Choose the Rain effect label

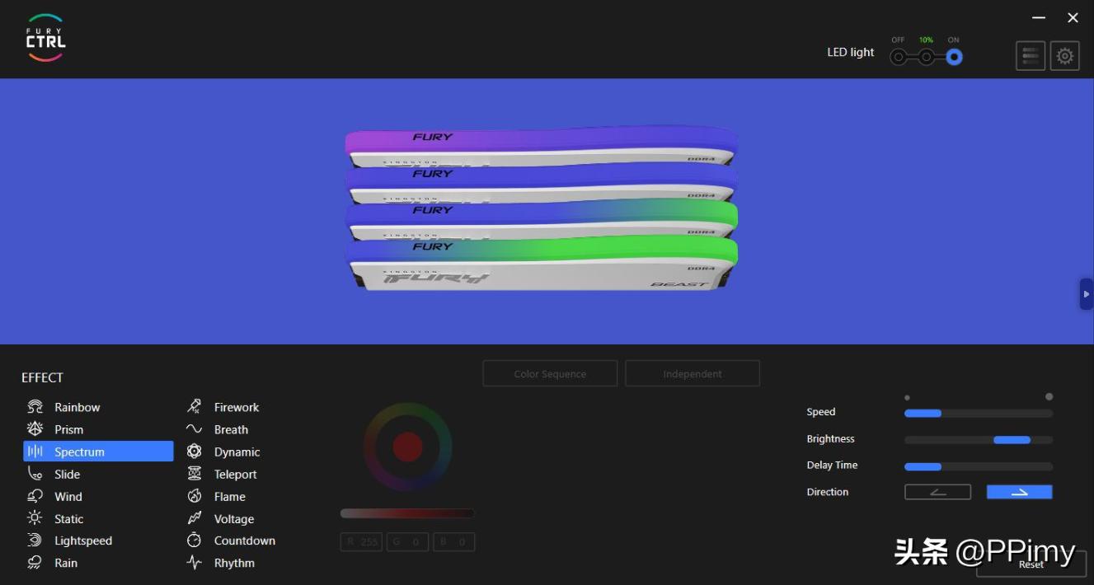click(66, 563)
